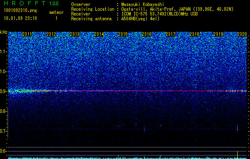Click the meteor count label
This screenshot has height=159, width=250.
(x=56, y=12)
